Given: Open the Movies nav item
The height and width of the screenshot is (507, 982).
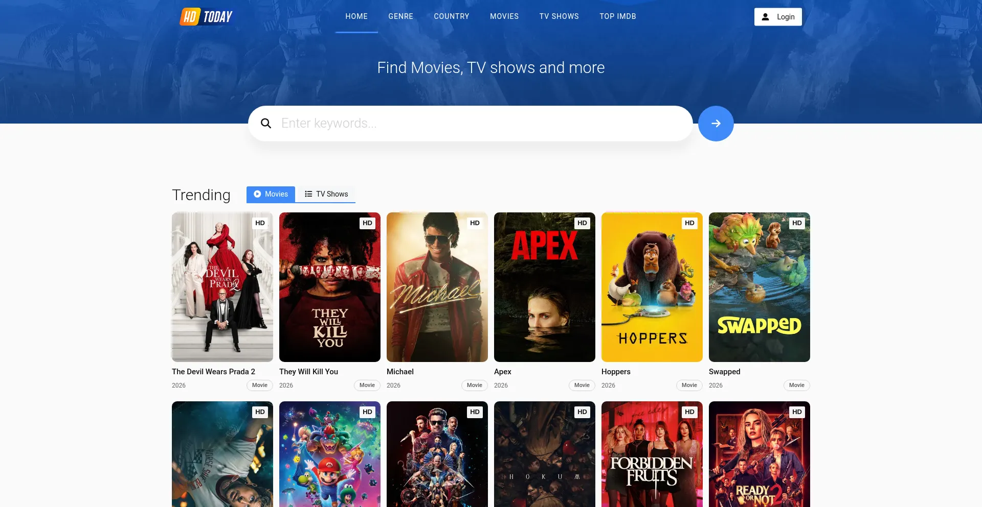Looking at the screenshot, I should tap(504, 16).
